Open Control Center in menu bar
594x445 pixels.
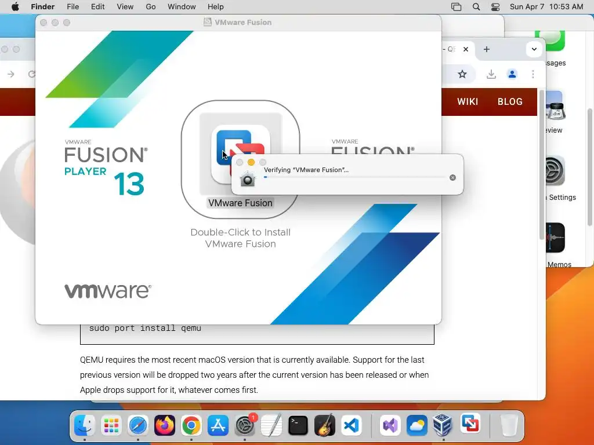(495, 7)
